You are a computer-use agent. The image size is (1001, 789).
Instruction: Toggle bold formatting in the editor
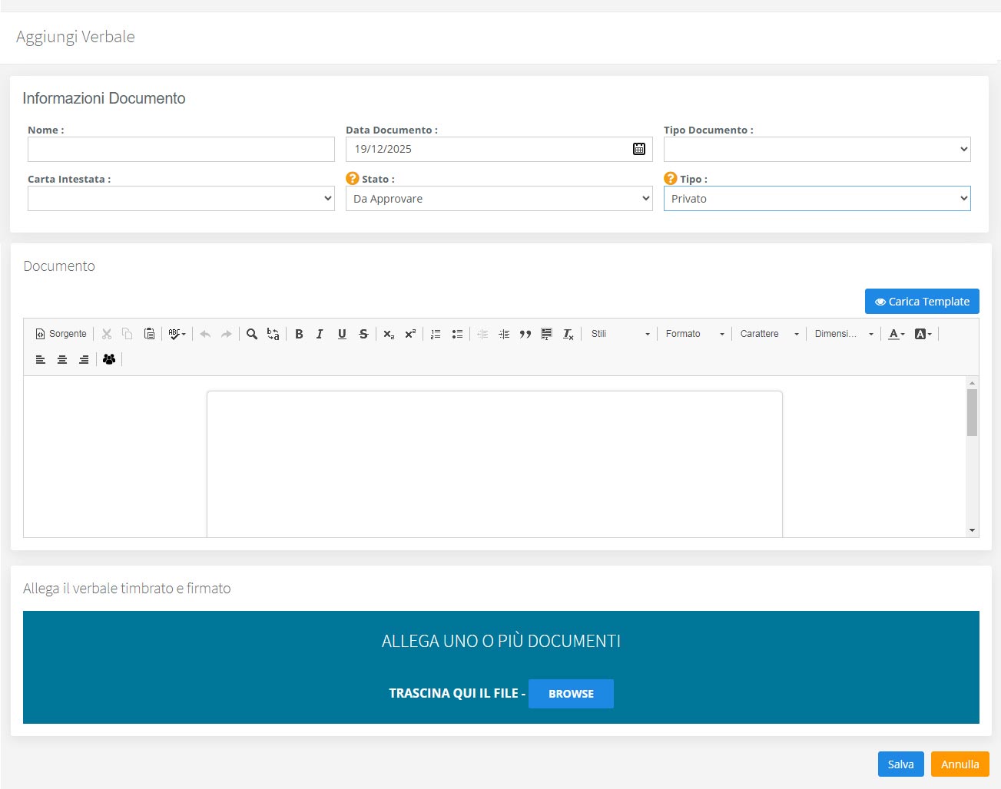pos(299,334)
